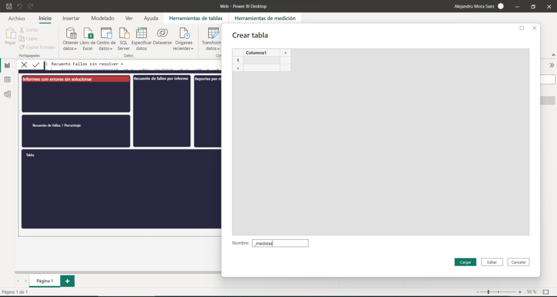
Task: Open the Modelado ribbon tab
Action: [x=102, y=18]
